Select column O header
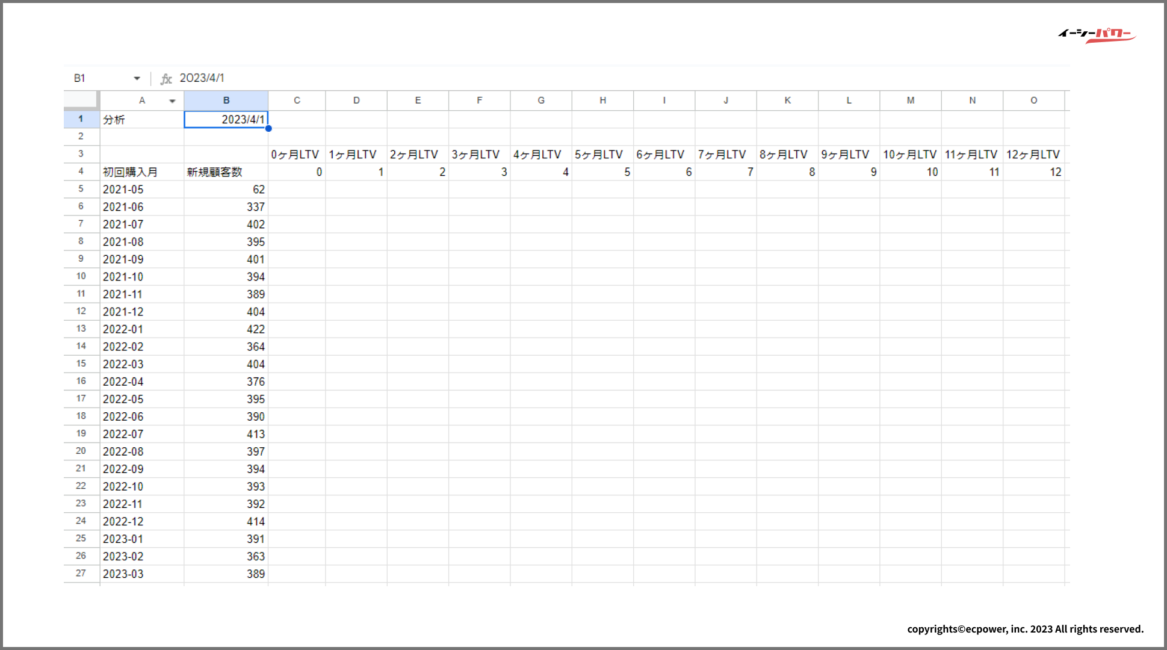The height and width of the screenshot is (650, 1167). (x=1033, y=101)
